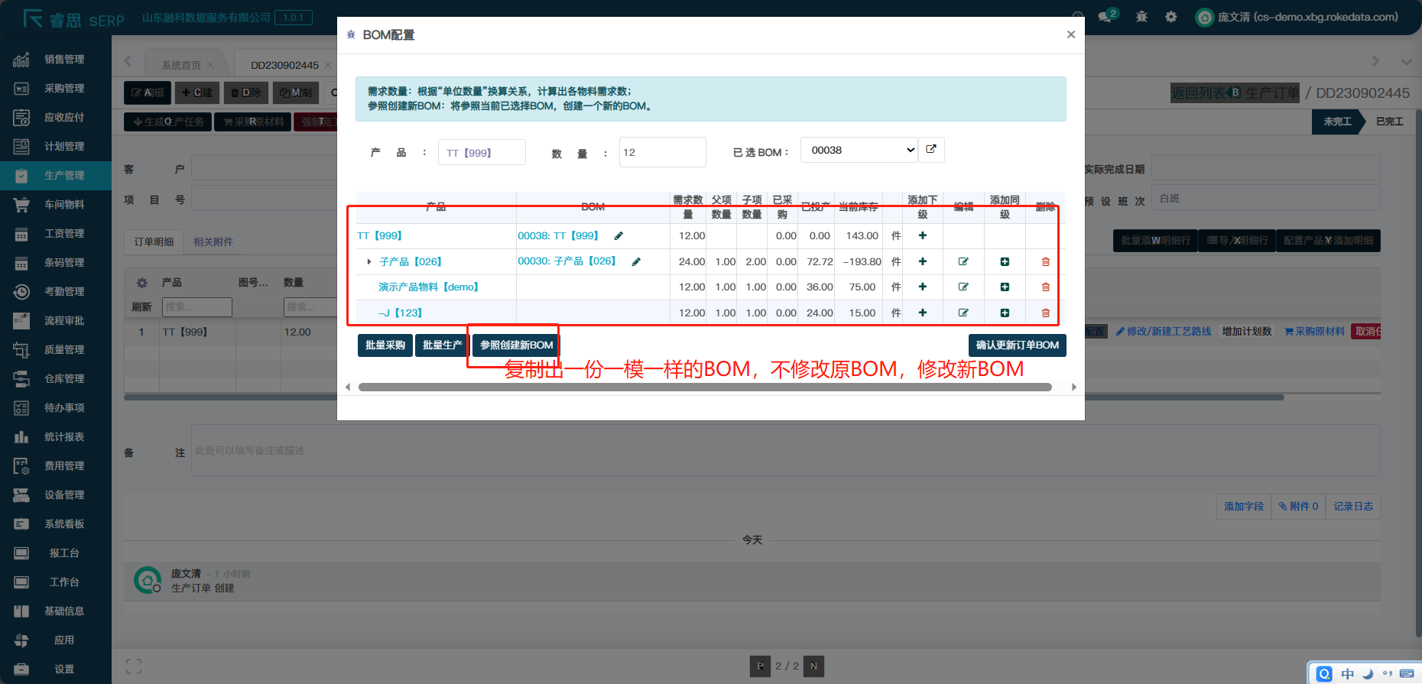Open 仓库管理 in the left sidebar

tap(63, 379)
